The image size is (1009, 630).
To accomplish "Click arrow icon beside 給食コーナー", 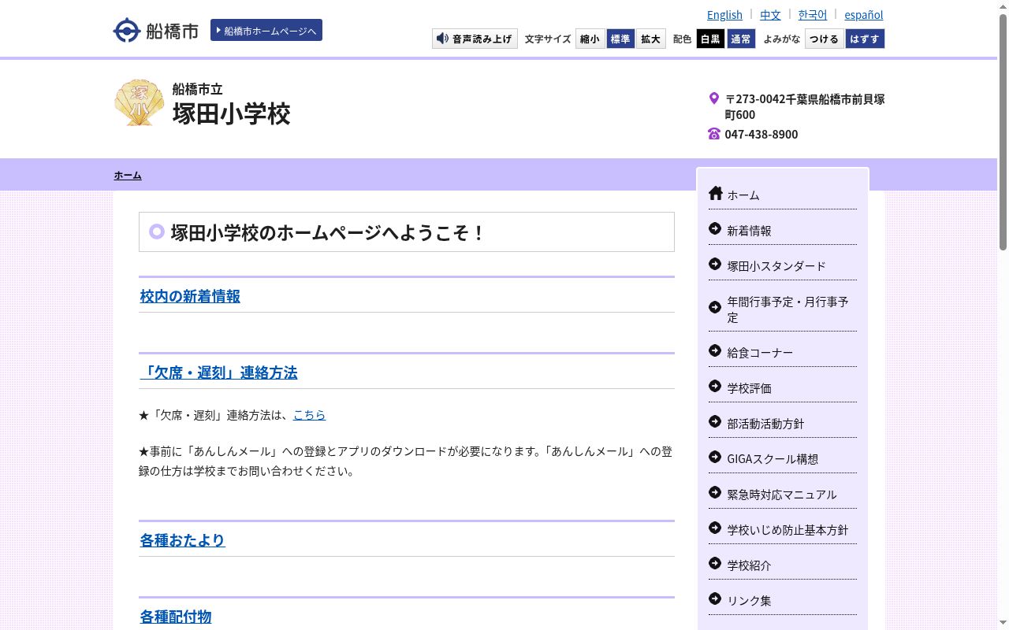I will point(715,350).
